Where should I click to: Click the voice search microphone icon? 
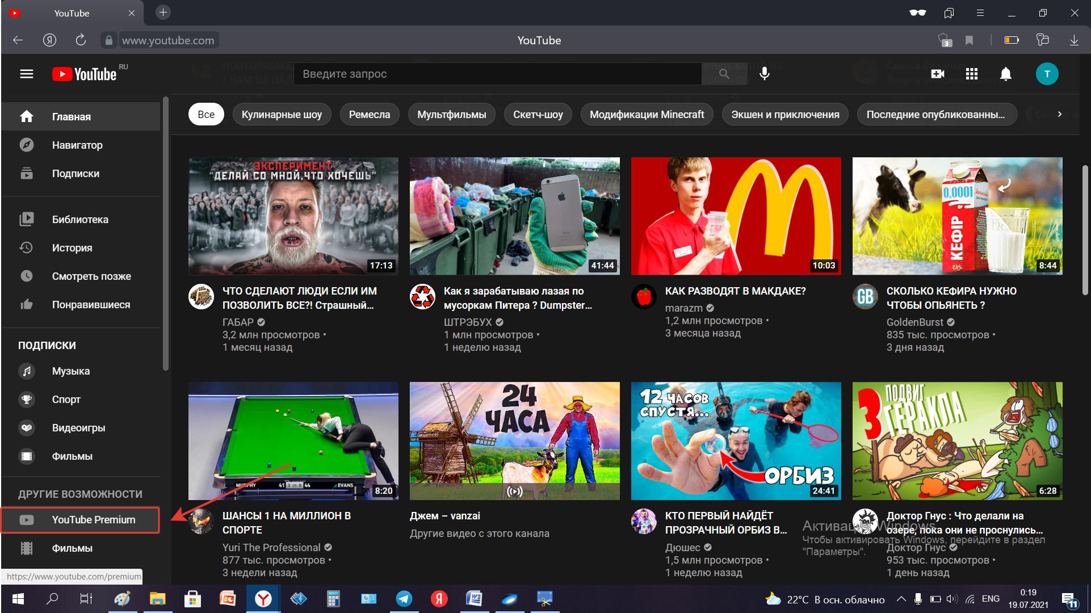(764, 74)
